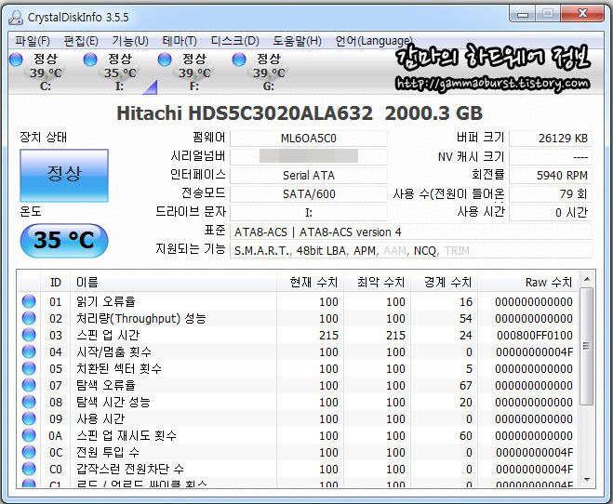Open the 파일(F) menu
The image size is (613, 504).
(x=32, y=41)
